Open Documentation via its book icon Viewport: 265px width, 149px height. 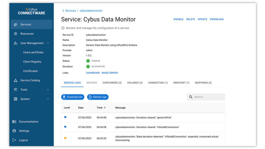[x=15, y=122]
